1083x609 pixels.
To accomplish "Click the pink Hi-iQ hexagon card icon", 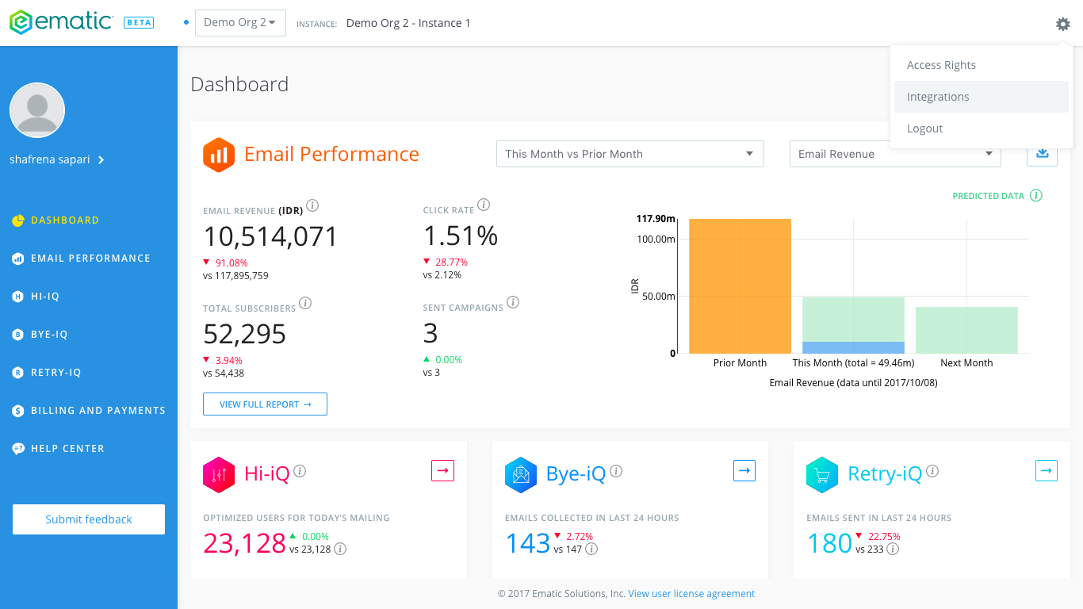I will (219, 475).
